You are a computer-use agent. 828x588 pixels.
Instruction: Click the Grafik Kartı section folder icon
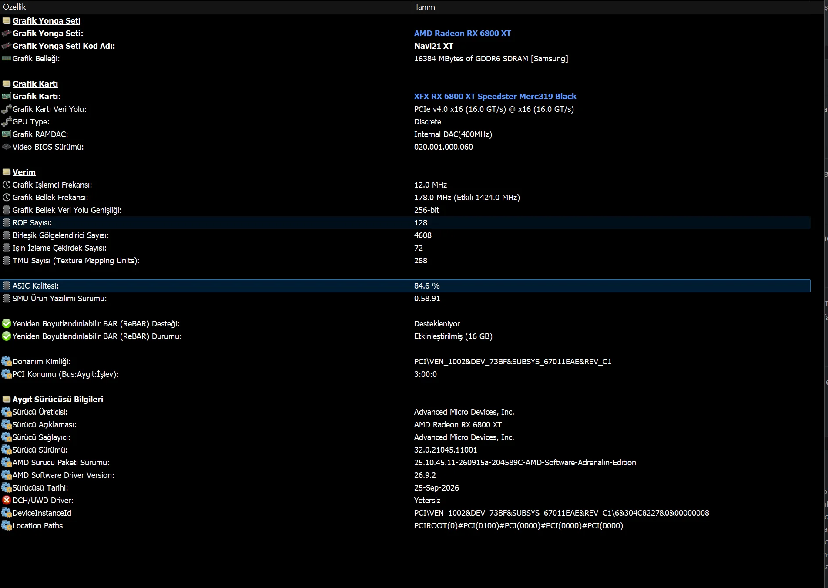pyautogui.click(x=7, y=84)
